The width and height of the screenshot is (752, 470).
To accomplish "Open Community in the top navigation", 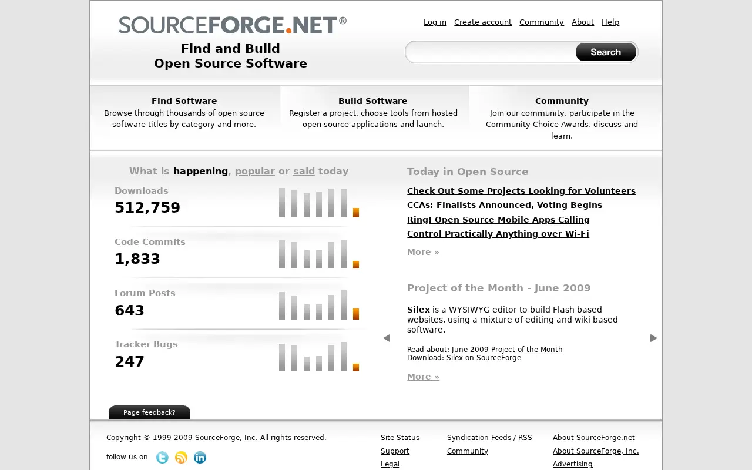I will [542, 22].
